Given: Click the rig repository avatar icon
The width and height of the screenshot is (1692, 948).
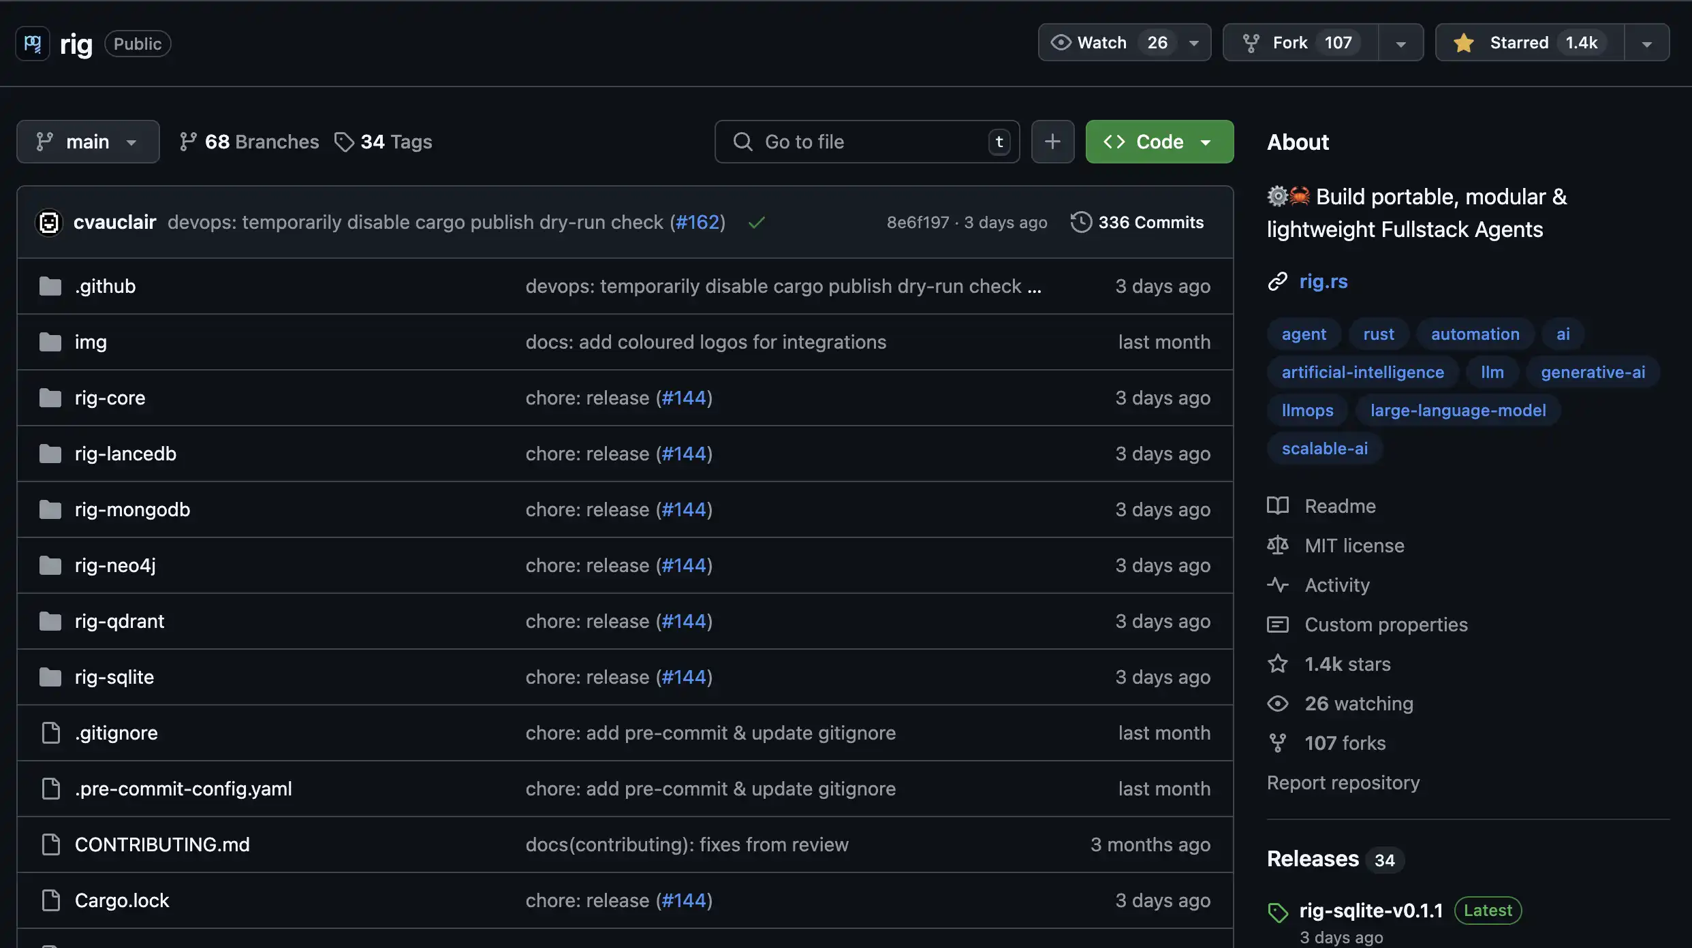Looking at the screenshot, I should 32,44.
